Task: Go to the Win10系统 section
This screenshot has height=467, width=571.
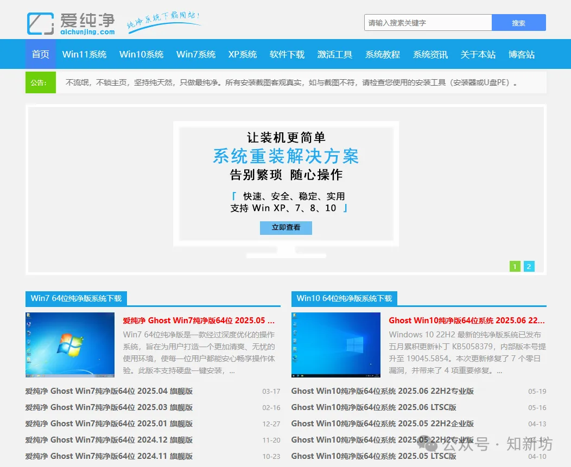Action: point(141,54)
